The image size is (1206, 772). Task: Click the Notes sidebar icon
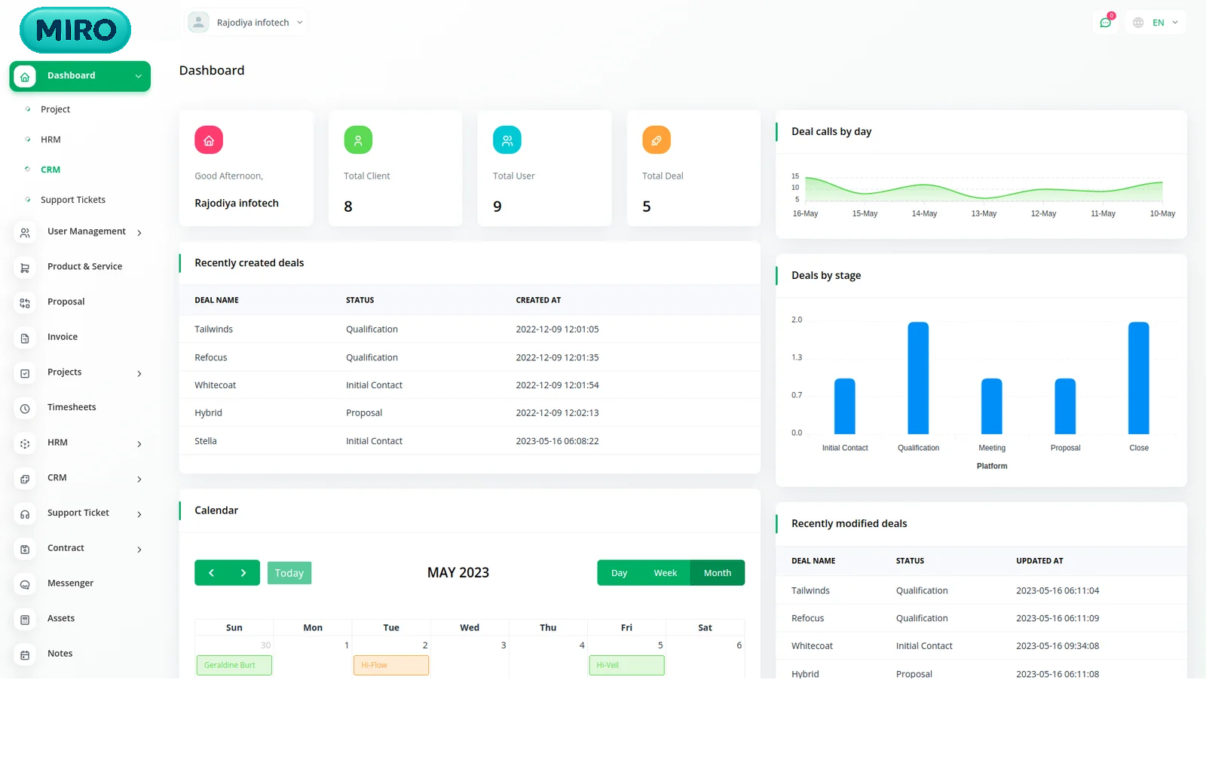click(25, 655)
